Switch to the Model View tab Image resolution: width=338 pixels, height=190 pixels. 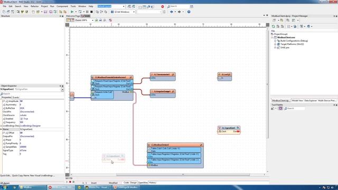[x=297, y=101]
